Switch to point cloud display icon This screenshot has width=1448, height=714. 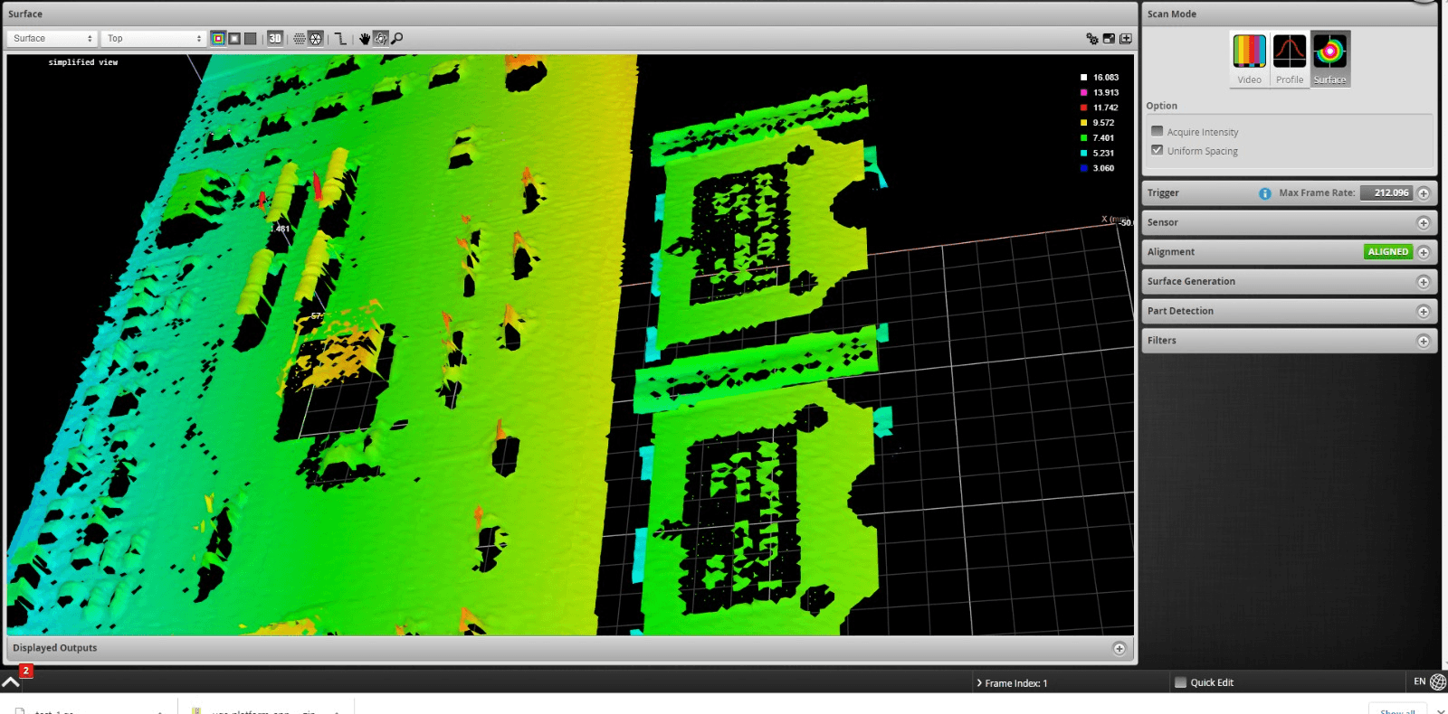pos(300,38)
